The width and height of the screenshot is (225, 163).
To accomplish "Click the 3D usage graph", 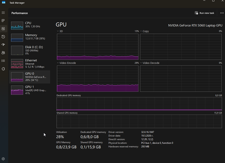I will tap(98, 47).
